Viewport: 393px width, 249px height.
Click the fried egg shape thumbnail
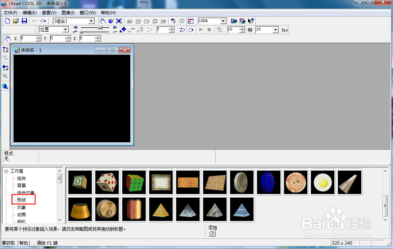pos(323,182)
